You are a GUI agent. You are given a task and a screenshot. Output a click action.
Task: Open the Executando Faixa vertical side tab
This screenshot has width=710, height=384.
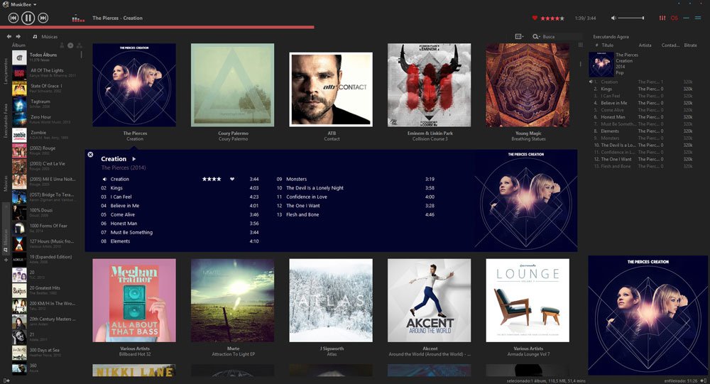click(x=6, y=121)
